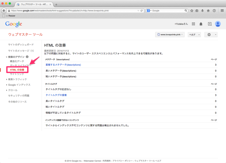
Task: Click the info icon beside 検索のデザイン
Action: (x=27, y=57)
